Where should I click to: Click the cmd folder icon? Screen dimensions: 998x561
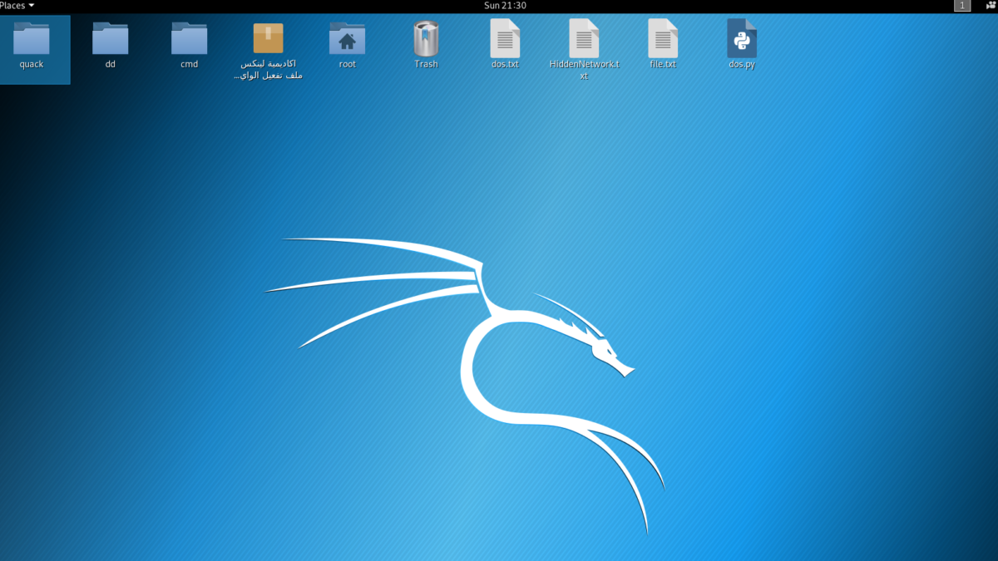tap(189, 38)
